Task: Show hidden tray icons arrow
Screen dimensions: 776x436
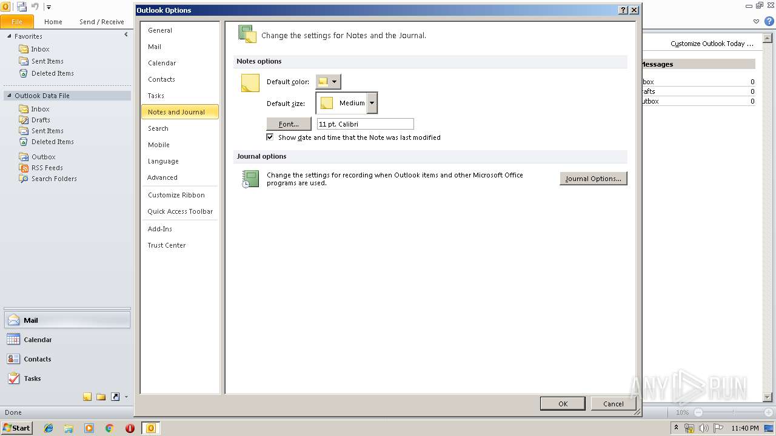Action: pyautogui.click(x=677, y=428)
